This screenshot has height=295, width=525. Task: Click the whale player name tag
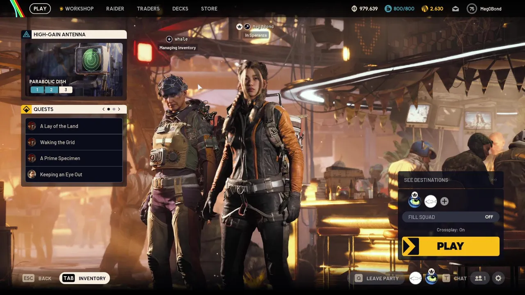pyautogui.click(x=181, y=39)
